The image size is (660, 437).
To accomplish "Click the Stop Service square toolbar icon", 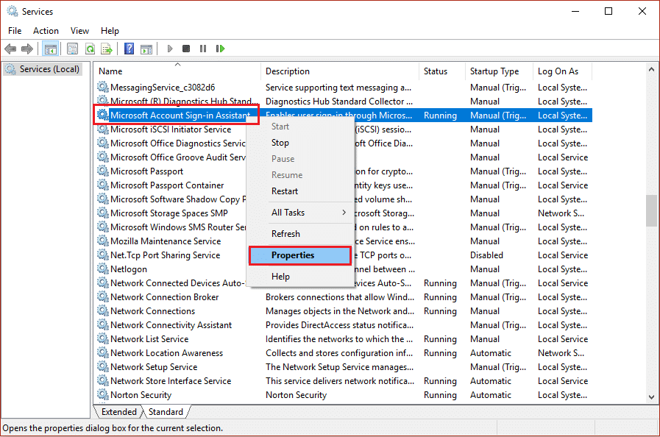I will point(186,49).
